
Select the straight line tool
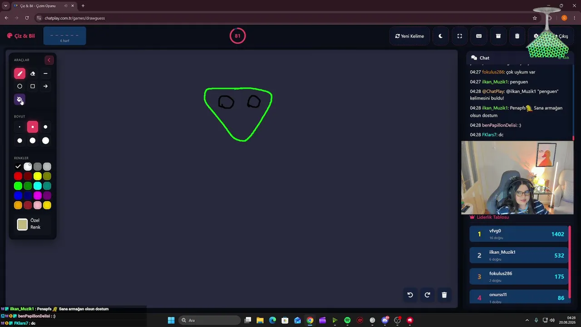point(45,74)
